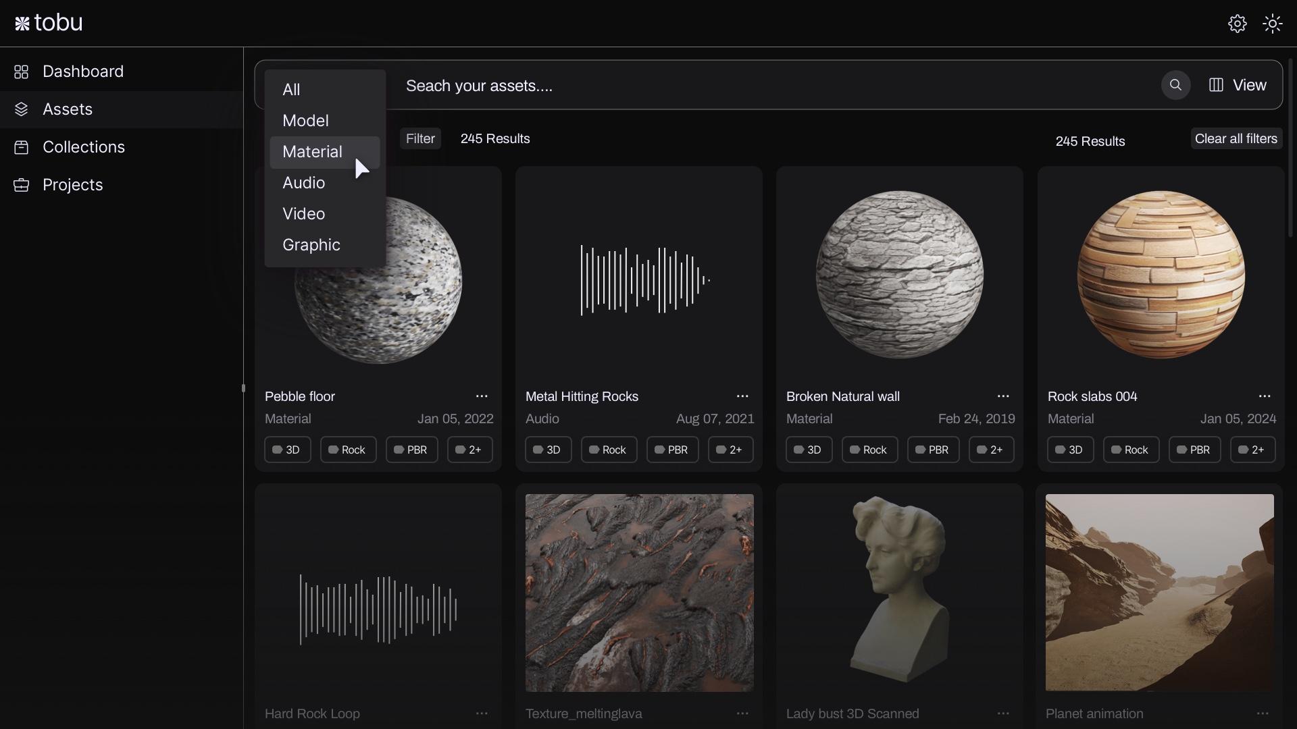Viewport: 1297px width, 729px height.
Task: Pick Graphic in the type dropdown
Action: [x=325, y=245]
